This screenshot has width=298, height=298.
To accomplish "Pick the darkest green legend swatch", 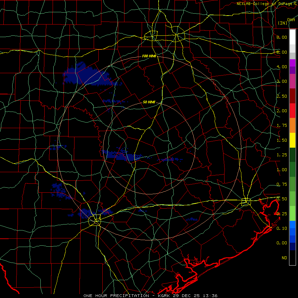I will (292, 155).
